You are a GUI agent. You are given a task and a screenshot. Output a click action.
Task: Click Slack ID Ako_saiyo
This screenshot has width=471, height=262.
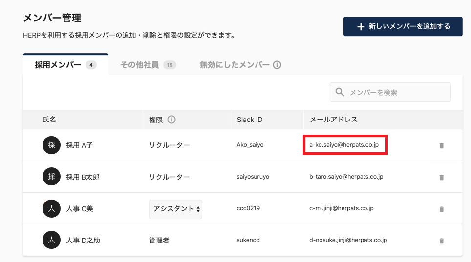pyautogui.click(x=250, y=145)
